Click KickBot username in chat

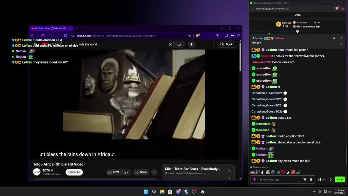pyautogui.click(x=266, y=56)
